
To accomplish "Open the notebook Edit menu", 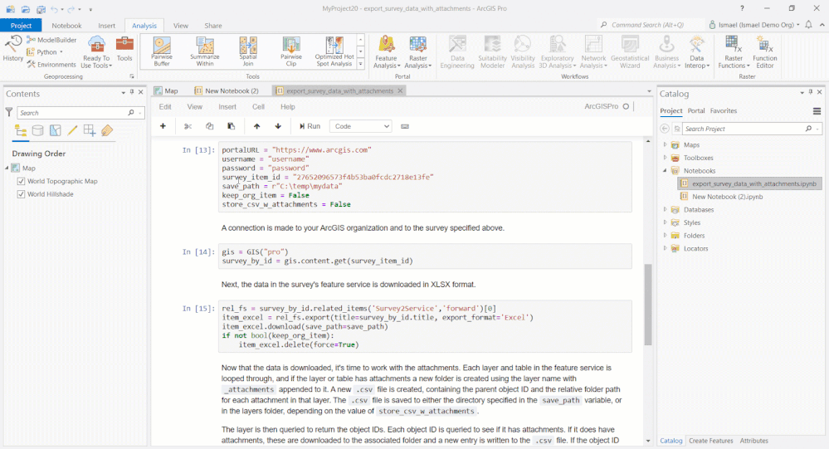I will (165, 107).
